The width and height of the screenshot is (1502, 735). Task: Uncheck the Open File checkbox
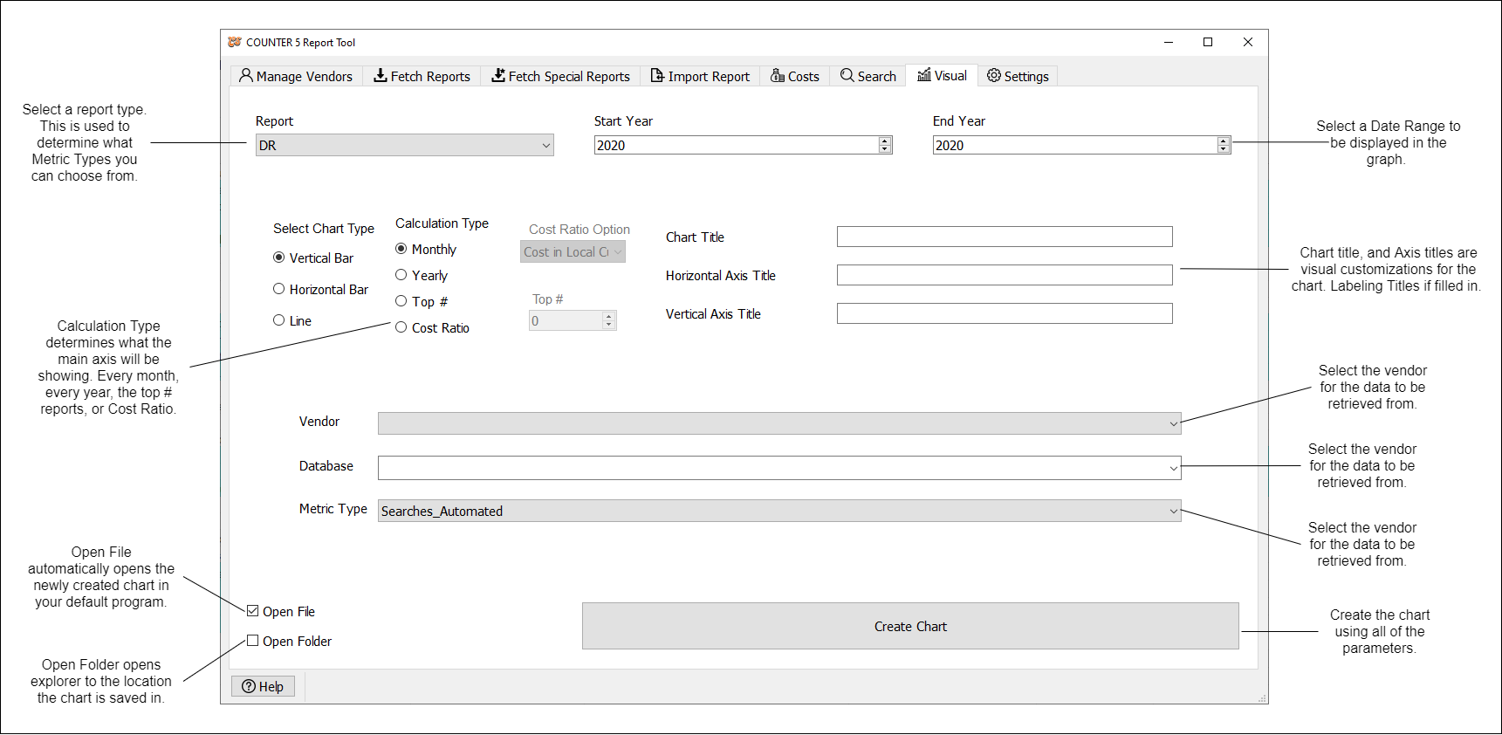point(253,611)
